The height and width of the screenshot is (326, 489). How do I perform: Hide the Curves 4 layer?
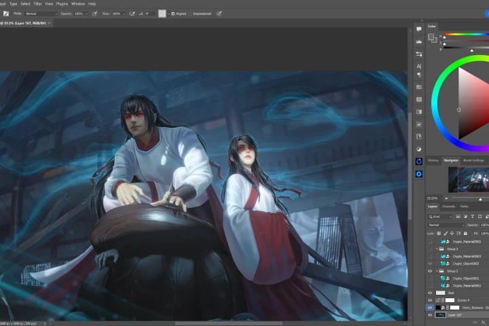coord(430,300)
